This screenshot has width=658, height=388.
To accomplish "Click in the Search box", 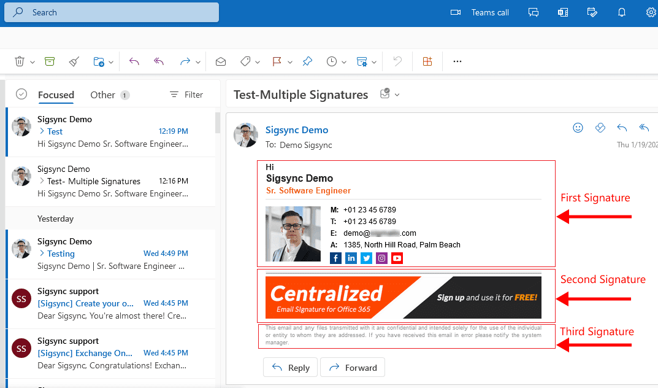I will tap(117, 12).
